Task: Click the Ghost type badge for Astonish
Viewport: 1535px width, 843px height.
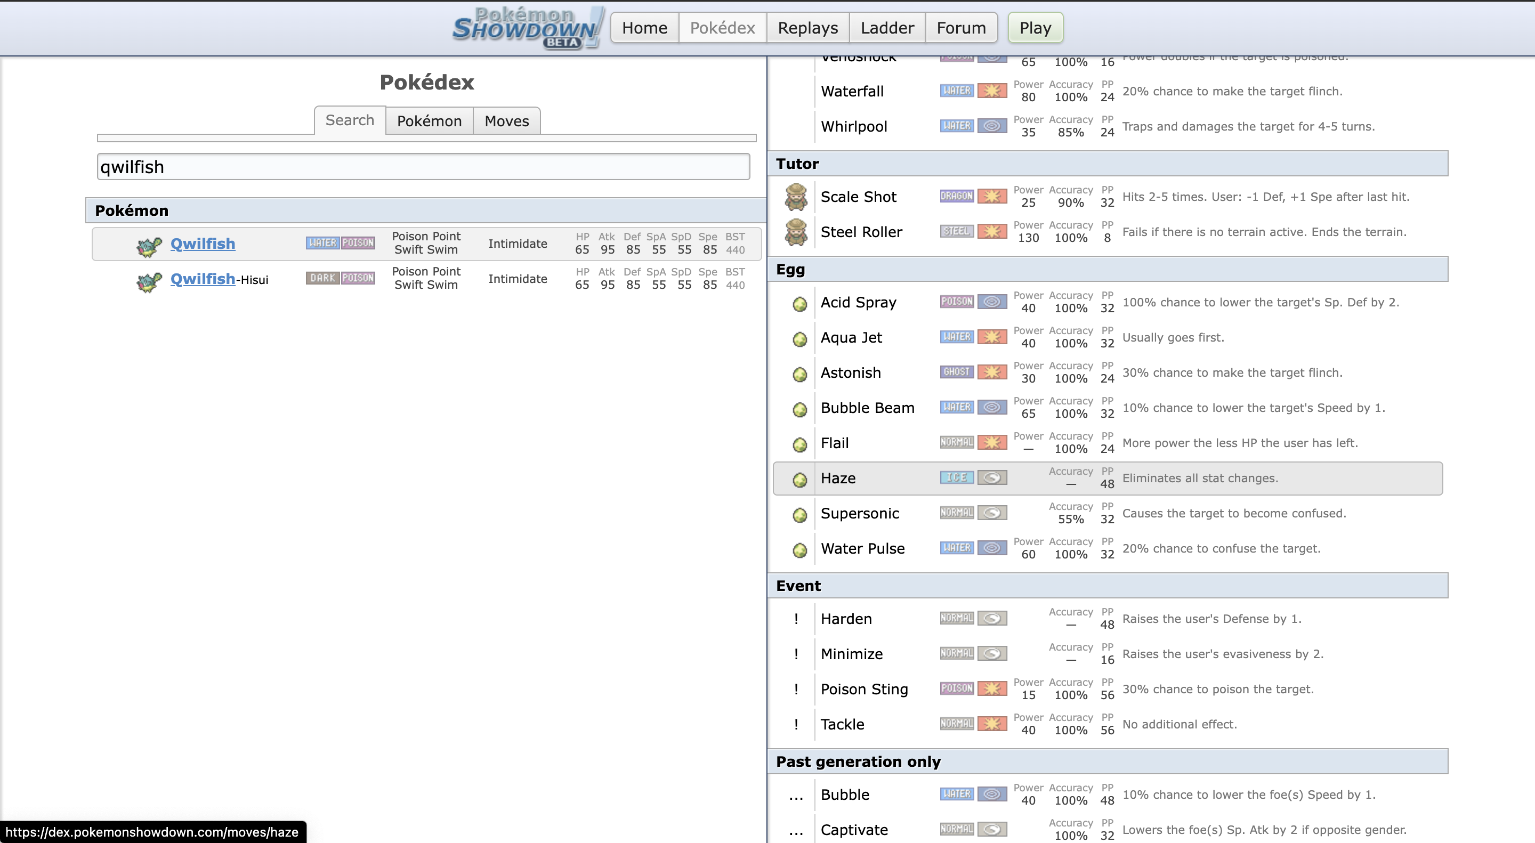Action: [957, 372]
